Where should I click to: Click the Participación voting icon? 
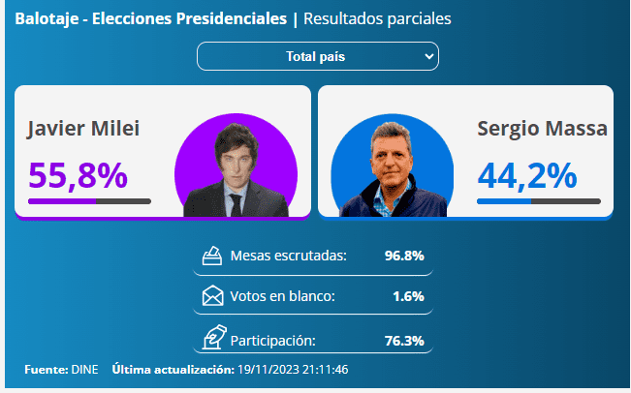pyautogui.click(x=212, y=338)
